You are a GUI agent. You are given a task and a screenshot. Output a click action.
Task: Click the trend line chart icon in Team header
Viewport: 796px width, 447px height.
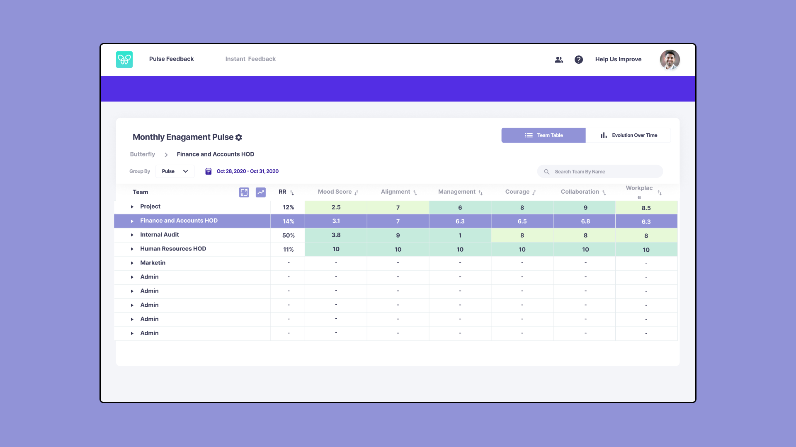[x=260, y=192]
